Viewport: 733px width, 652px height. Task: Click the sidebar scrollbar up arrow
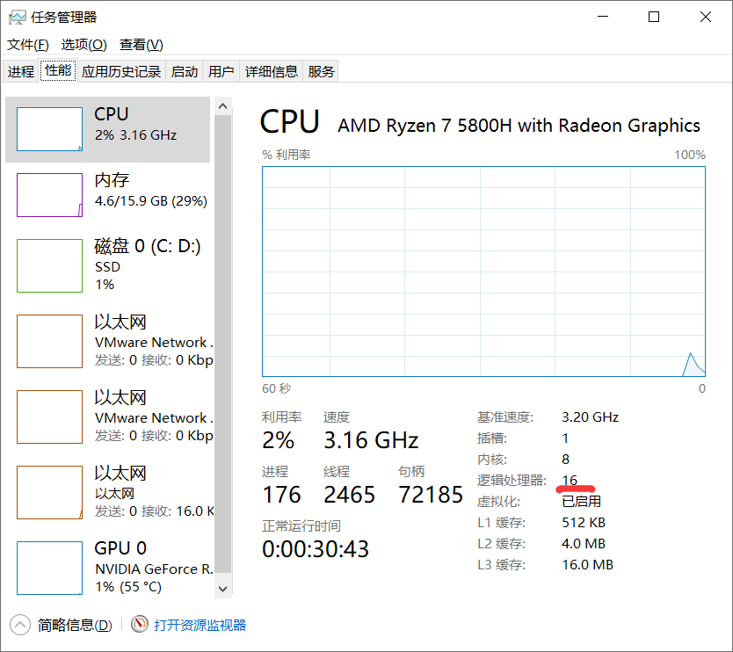tap(222, 106)
